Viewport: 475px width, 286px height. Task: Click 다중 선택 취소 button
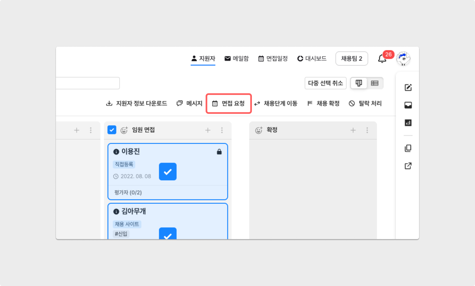pos(325,83)
